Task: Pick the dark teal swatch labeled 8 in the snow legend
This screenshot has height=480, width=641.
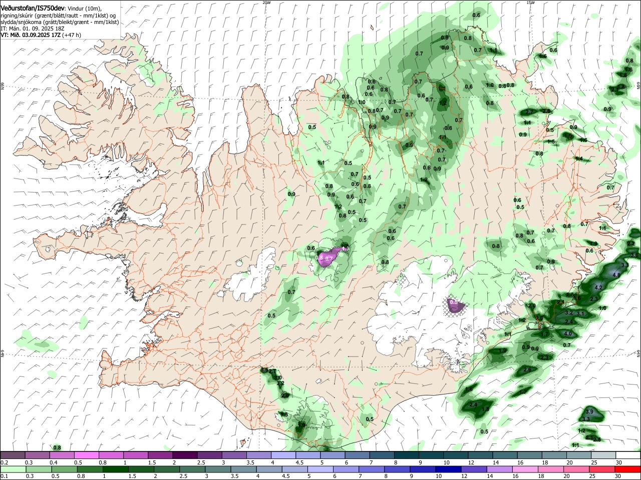Action: click(x=407, y=455)
